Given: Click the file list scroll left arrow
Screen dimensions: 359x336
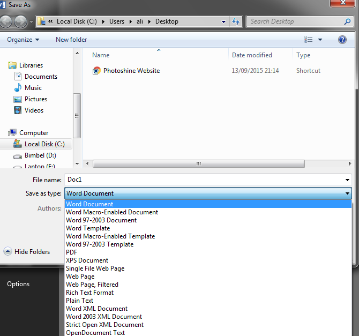Looking at the screenshot, I should [87, 164].
